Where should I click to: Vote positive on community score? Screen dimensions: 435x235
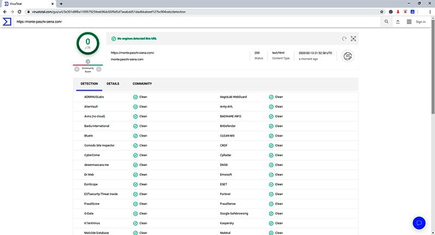tap(99, 69)
